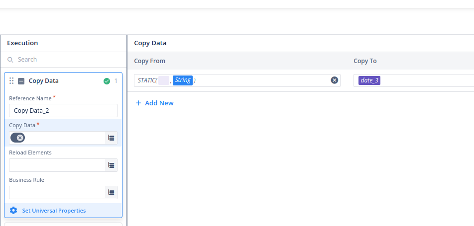Viewport: 474px width, 226px height.
Task: Click the drag handle on Copy Data card
Action: pos(11,81)
